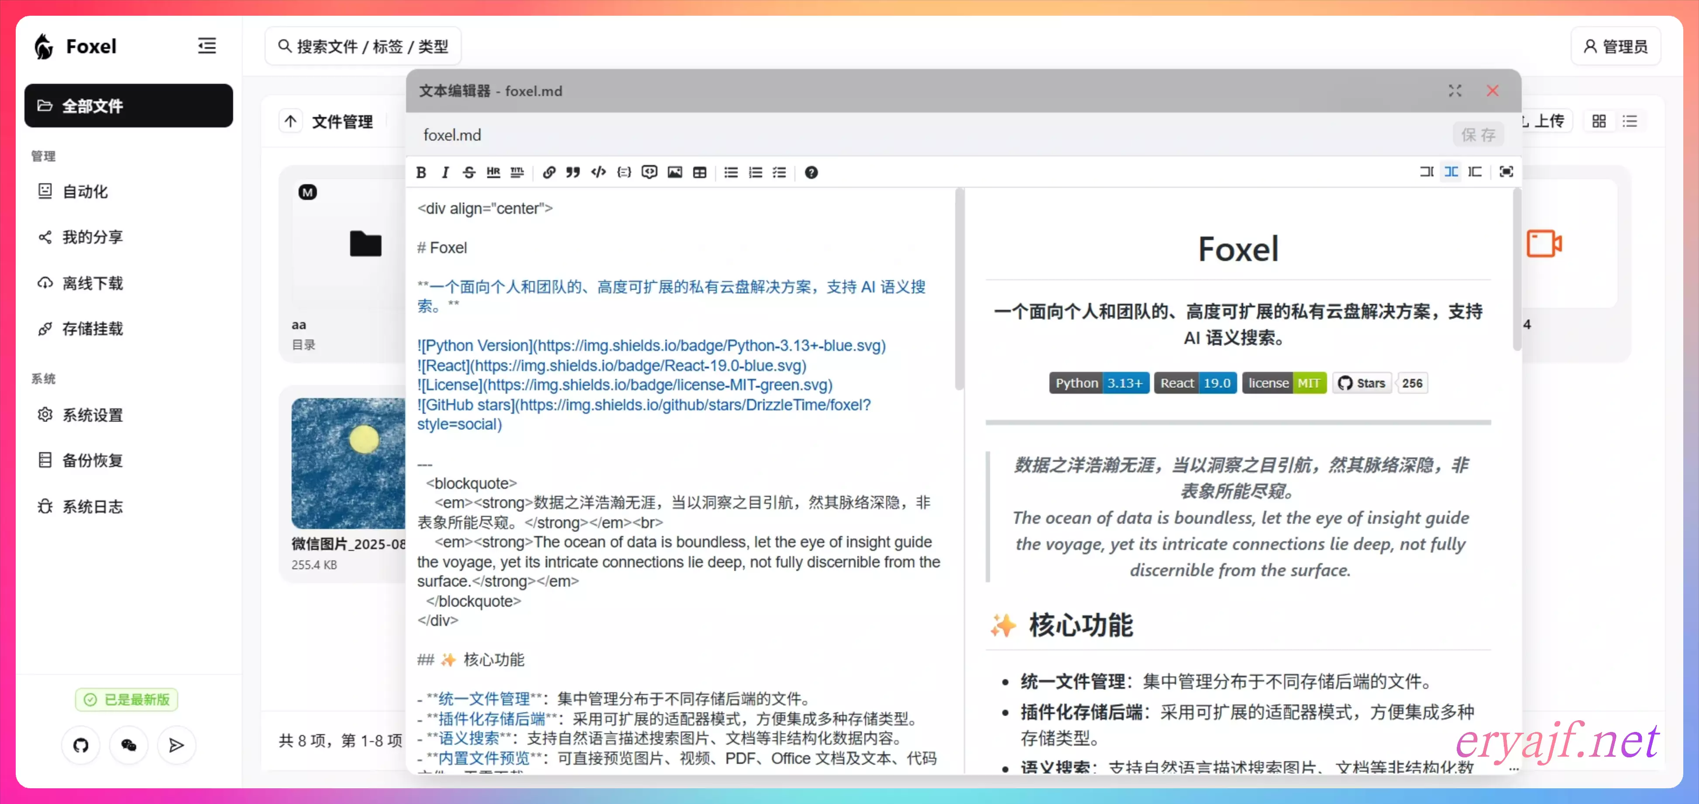Switch file manager to grid view
Screen dimensions: 1699x804
(1599, 121)
